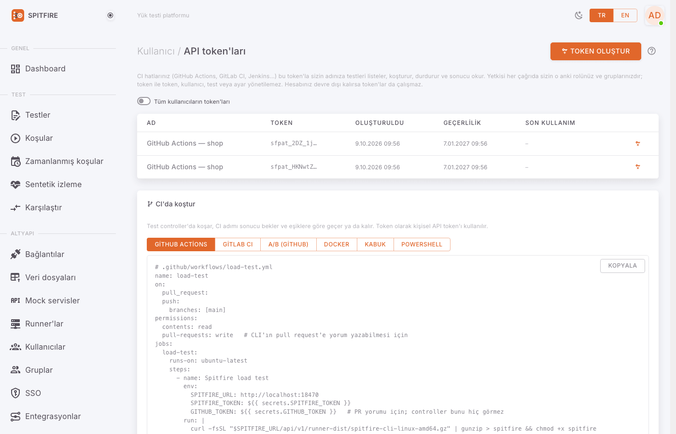
Task: Click the Dashboard grid icon
Action: pyautogui.click(x=15, y=69)
